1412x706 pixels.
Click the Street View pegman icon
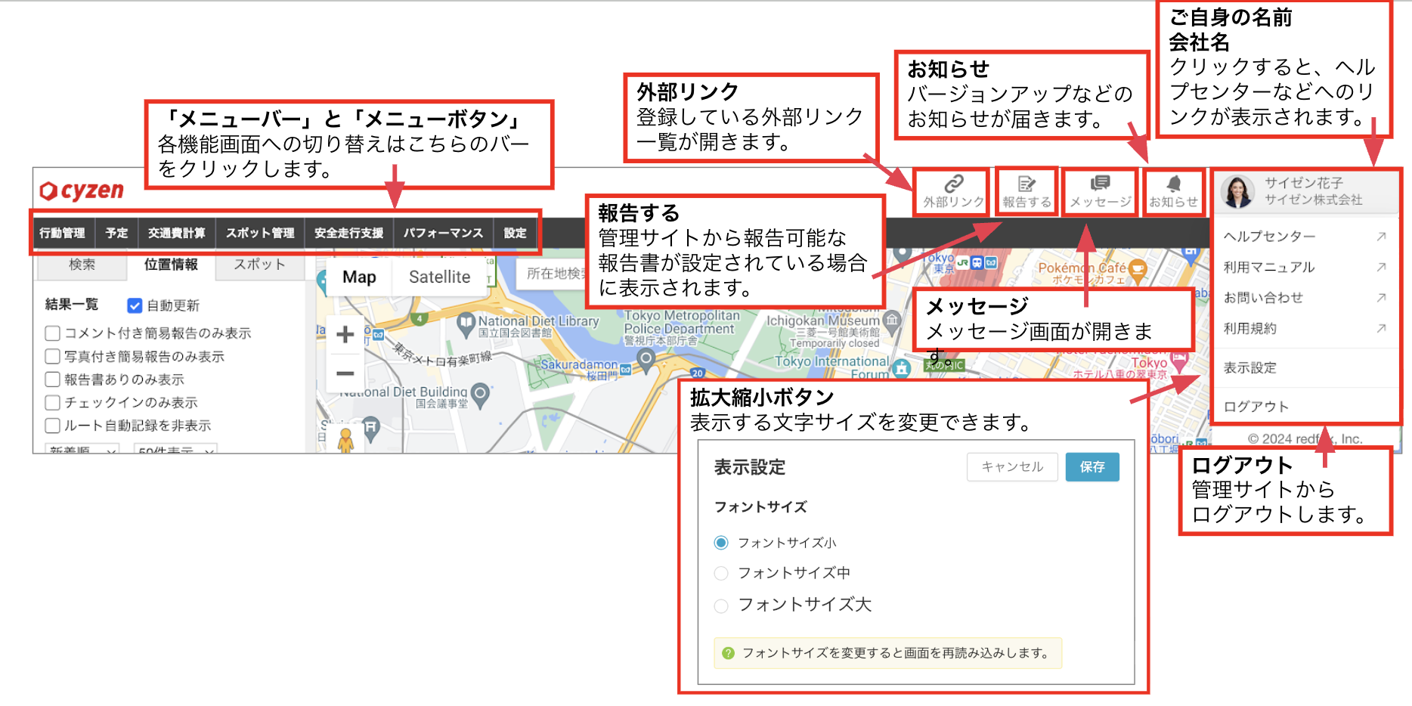345,440
